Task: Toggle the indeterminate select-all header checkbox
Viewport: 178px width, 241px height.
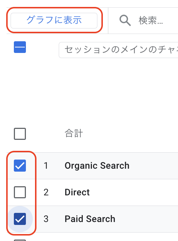Action: tap(20, 47)
